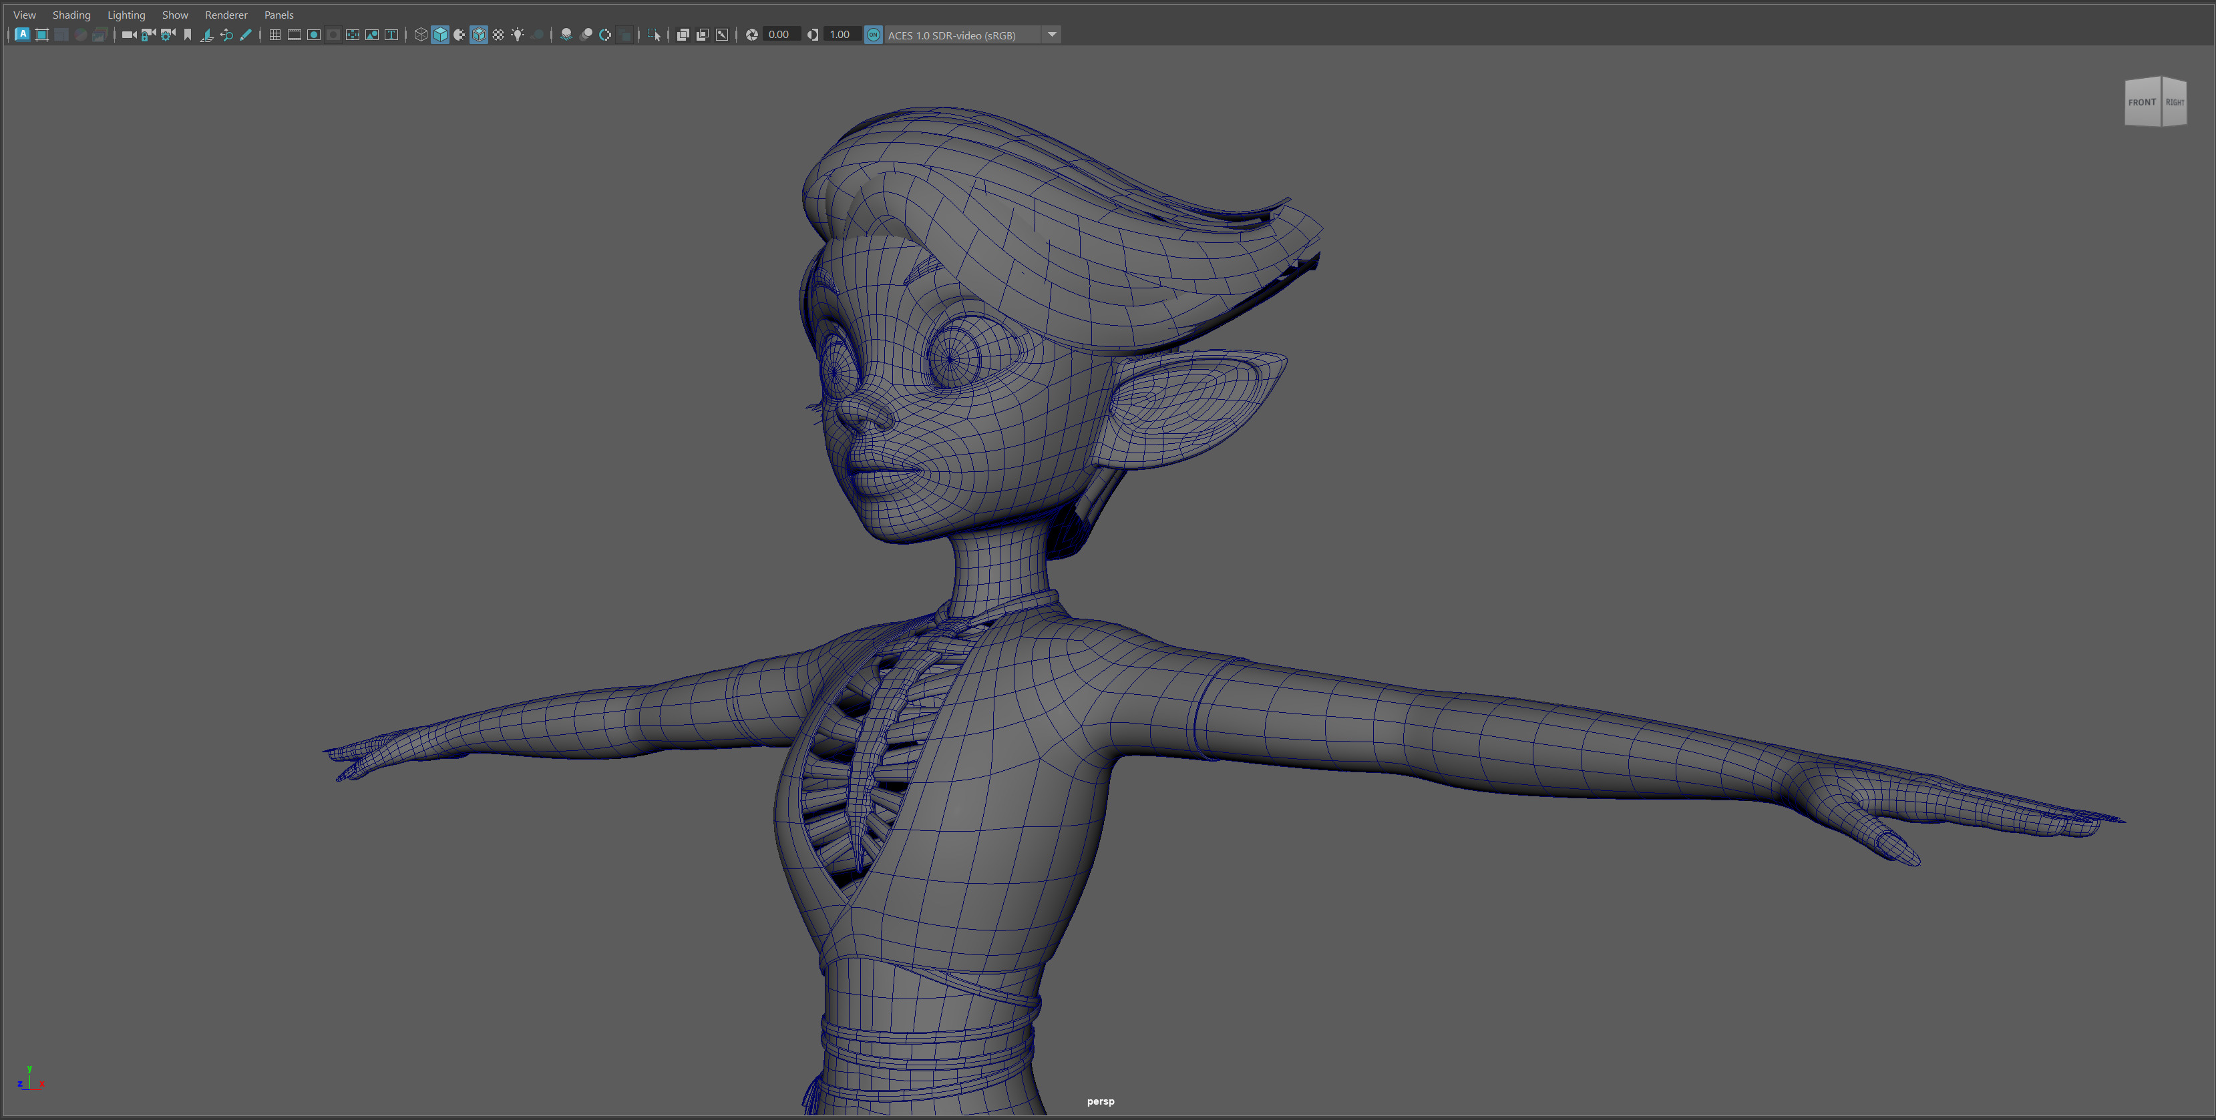Image resolution: width=2216 pixels, height=1120 pixels.
Task: Toggle the Resolution Gate icon
Action: coord(314,35)
